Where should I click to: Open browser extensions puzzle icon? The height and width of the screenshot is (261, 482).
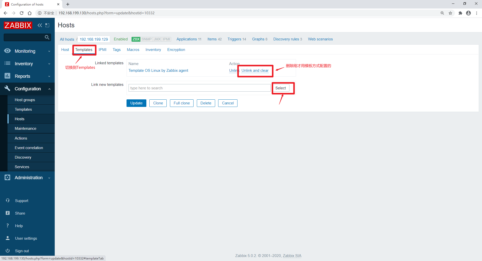tap(460, 13)
